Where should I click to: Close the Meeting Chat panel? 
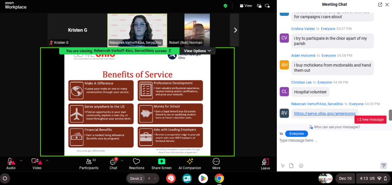[x=387, y=5]
